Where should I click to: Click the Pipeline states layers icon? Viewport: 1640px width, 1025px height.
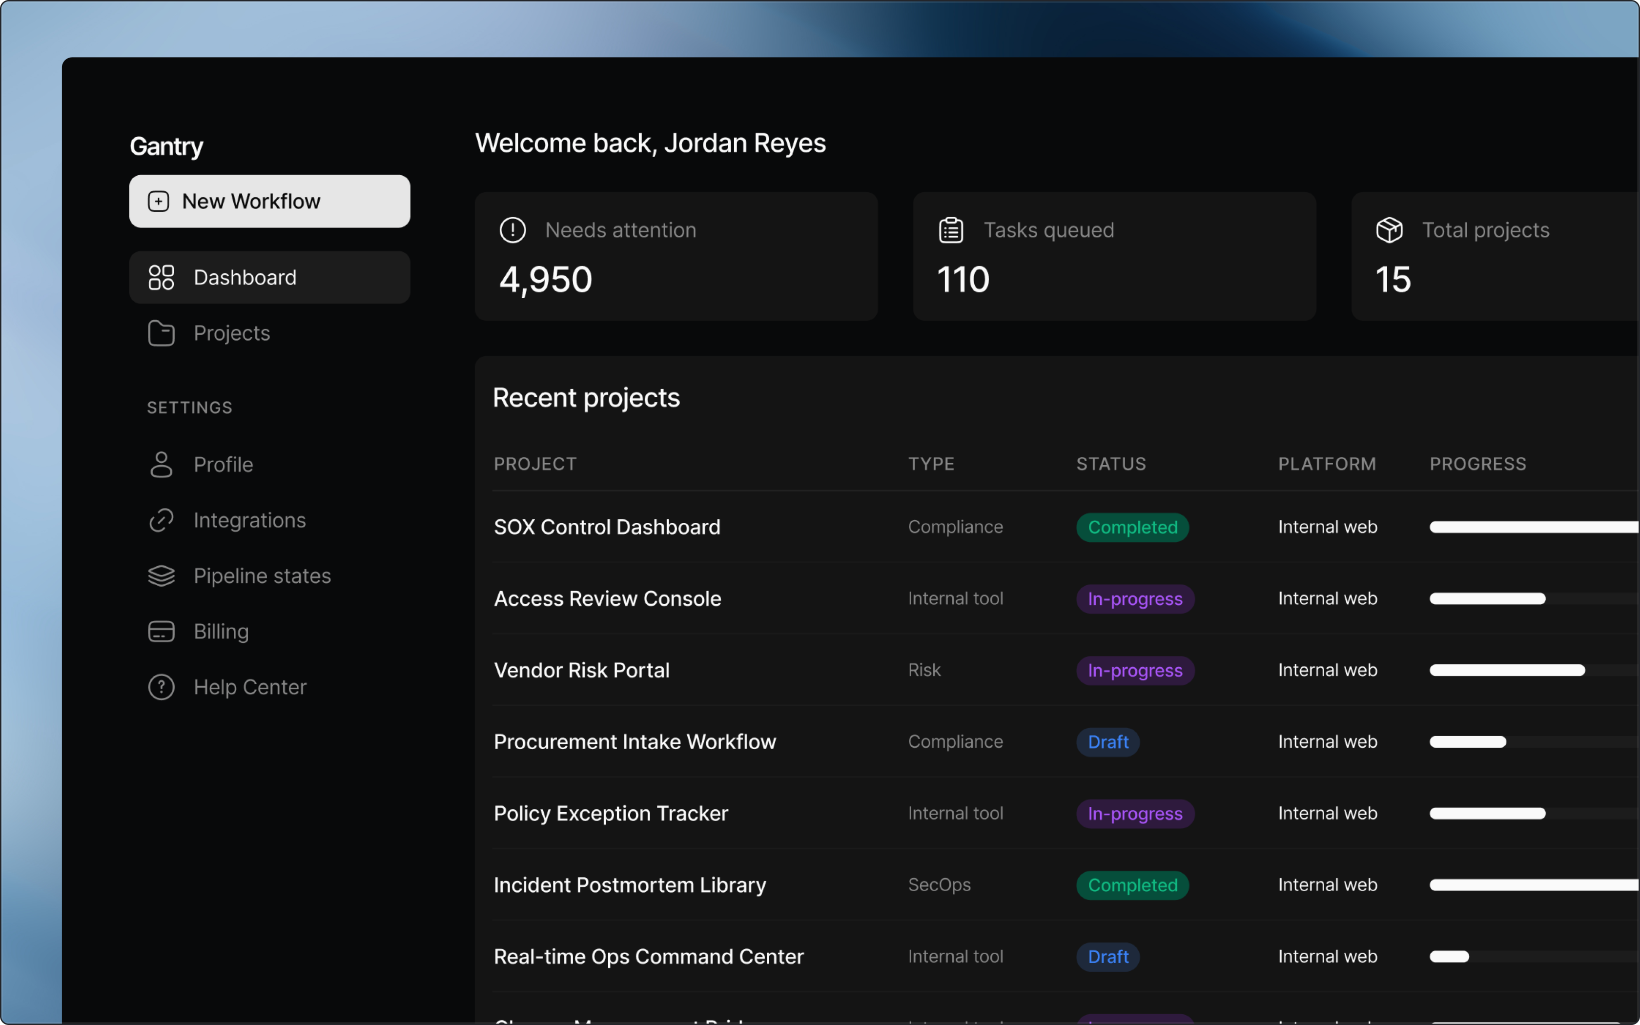[x=161, y=575]
